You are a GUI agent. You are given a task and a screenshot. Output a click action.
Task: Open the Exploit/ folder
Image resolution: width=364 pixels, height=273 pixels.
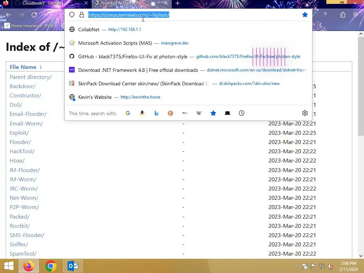click(19, 133)
